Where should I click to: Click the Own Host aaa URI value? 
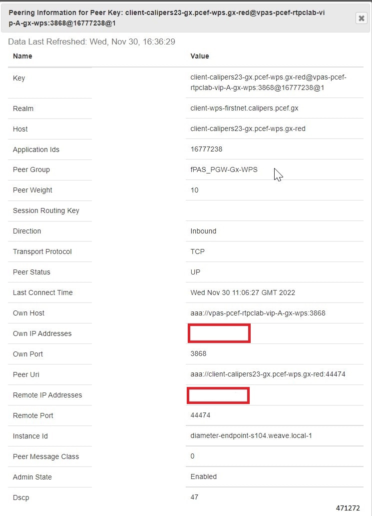[x=258, y=313]
